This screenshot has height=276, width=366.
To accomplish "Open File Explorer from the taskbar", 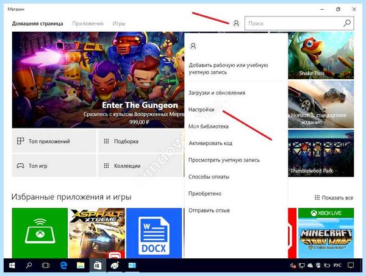I will [x=81, y=265].
